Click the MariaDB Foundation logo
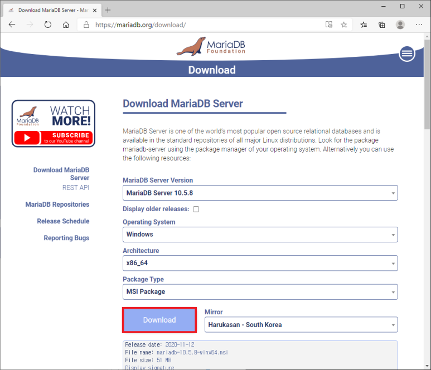The height and width of the screenshot is (370, 431). [x=211, y=47]
